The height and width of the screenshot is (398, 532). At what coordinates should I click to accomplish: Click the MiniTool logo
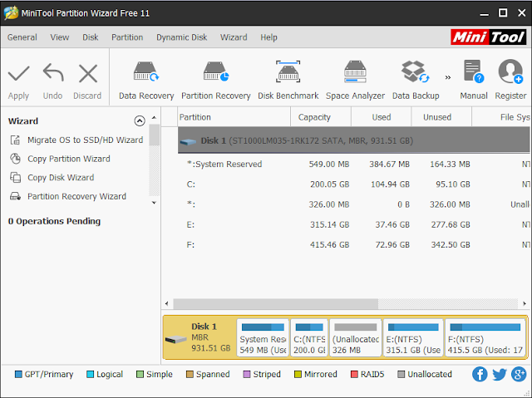[488, 37]
